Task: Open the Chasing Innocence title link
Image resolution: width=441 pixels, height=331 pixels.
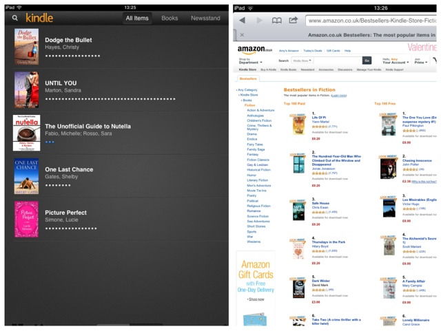Action: 417,160
